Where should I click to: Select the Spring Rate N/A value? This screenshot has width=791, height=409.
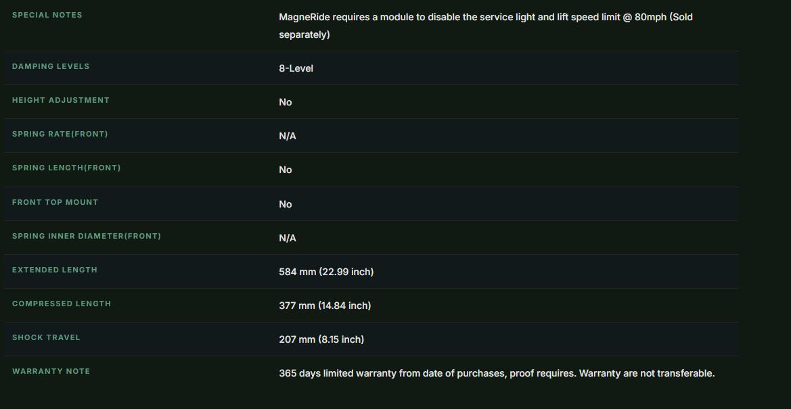tap(288, 136)
